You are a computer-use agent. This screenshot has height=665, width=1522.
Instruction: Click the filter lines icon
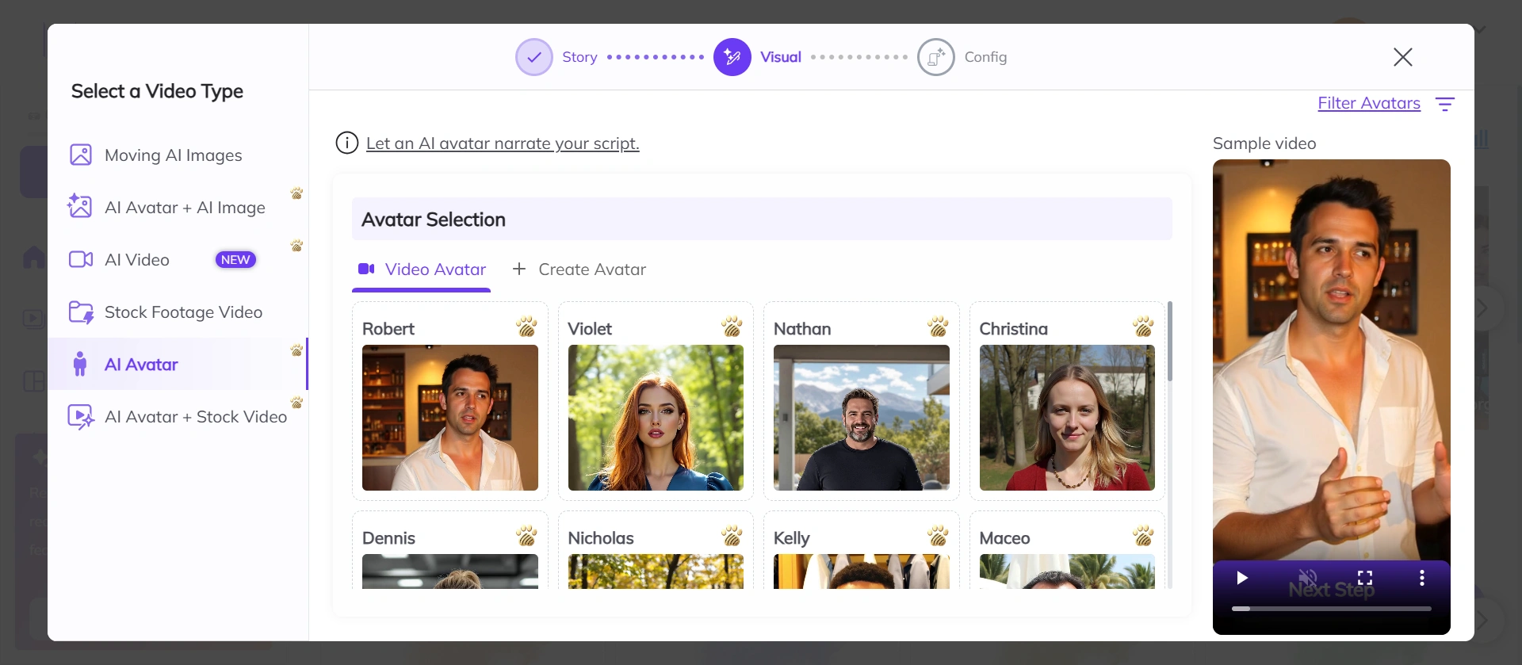tap(1445, 104)
